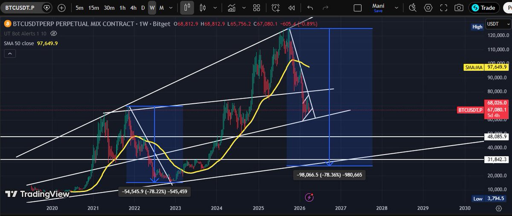This screenshot has height=216, width=512.
Task: Open the BTCUSDT.P symbol search
Action: [x=20, y=8]
